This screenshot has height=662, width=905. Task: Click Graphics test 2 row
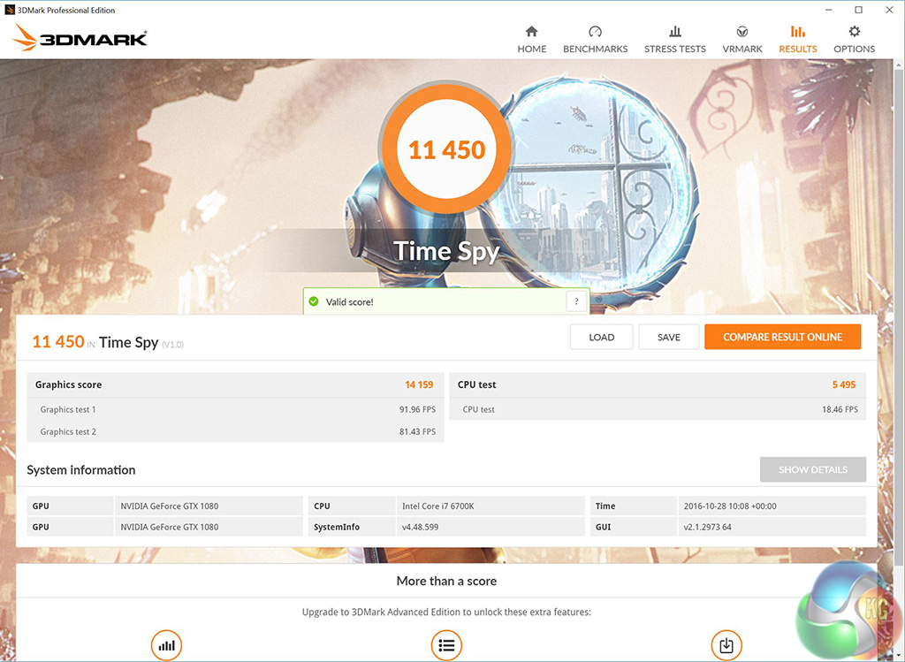(235, 431)
